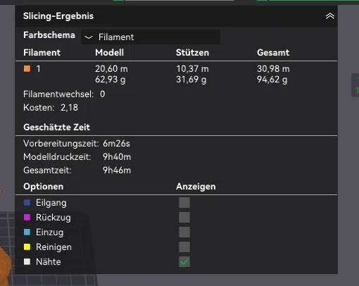Click the blue Eilgang color icon
This screenshot has height=286, width=359.
[x=27, y=202]
